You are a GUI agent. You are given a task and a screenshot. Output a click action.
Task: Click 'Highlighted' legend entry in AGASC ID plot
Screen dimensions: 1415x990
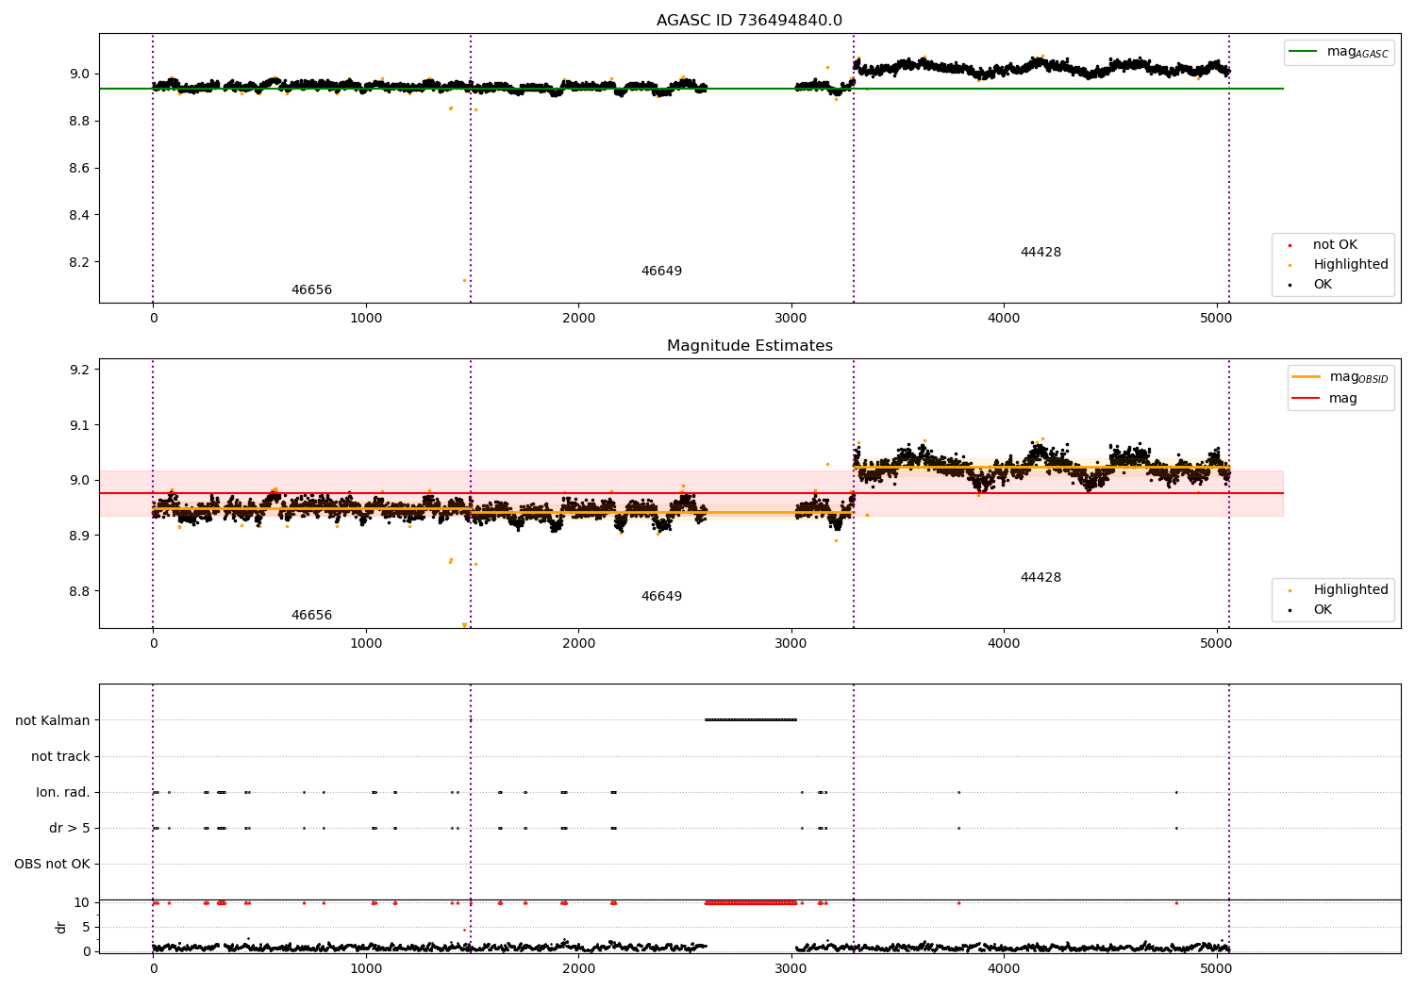[1351, 265]
